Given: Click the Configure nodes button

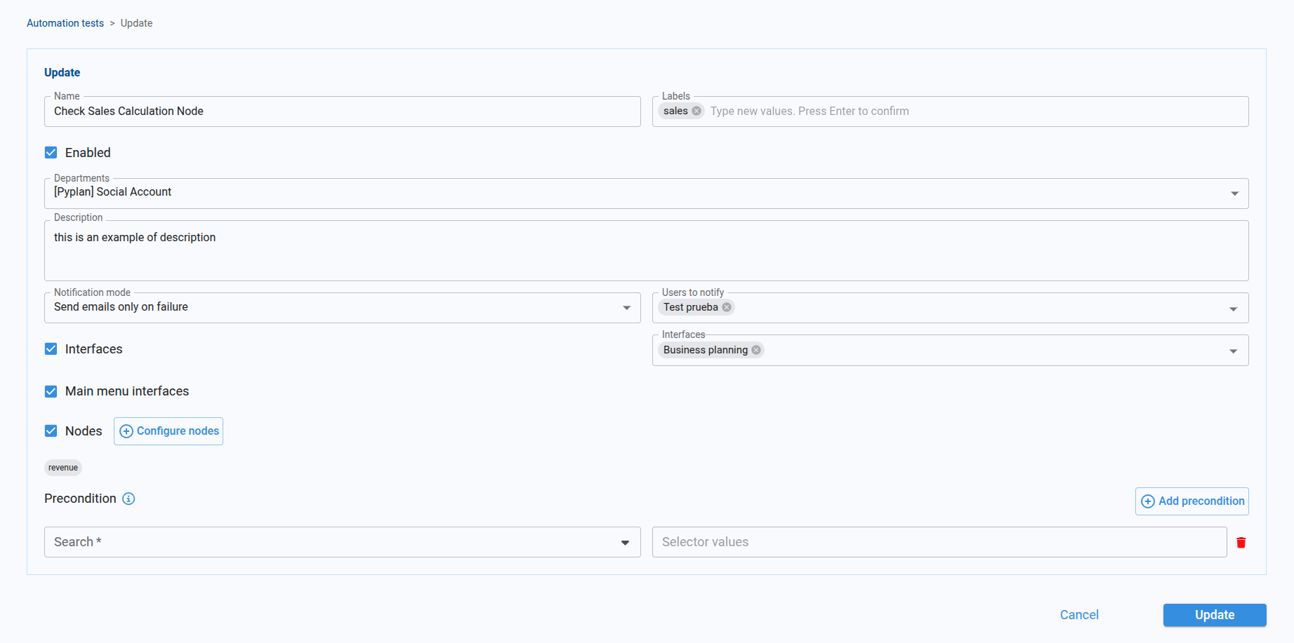Looking at the screenshot, I should click(169, 431).
